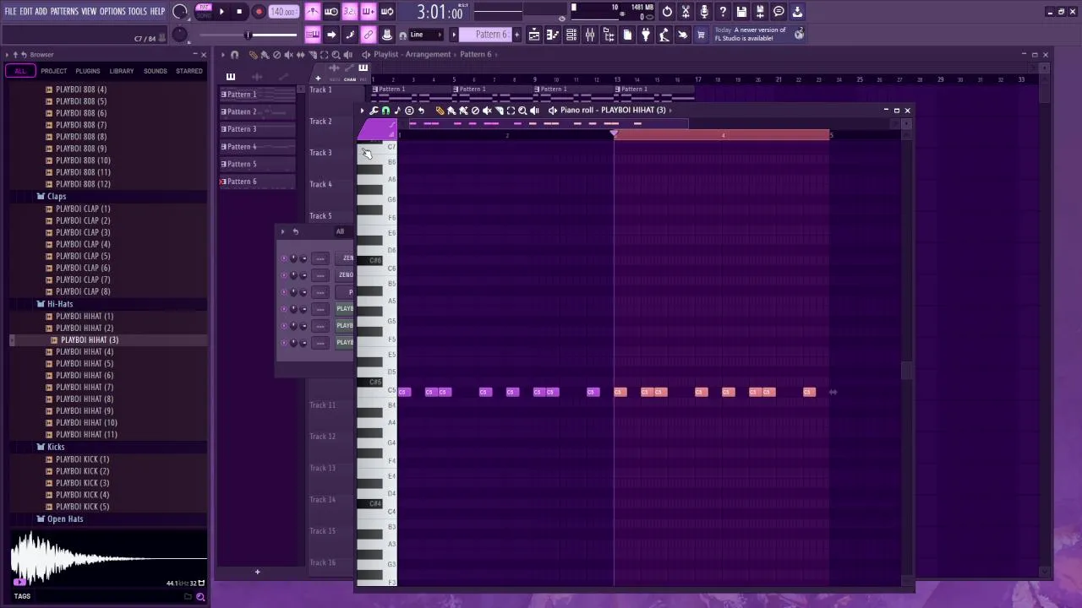Select the piano roll draw pencil tool

point(440,111)
